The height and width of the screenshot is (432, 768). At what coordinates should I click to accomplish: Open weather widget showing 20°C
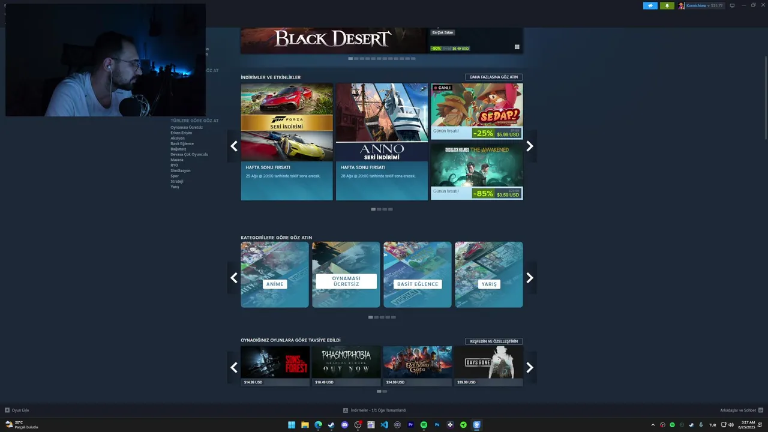(x=22, y=425)
